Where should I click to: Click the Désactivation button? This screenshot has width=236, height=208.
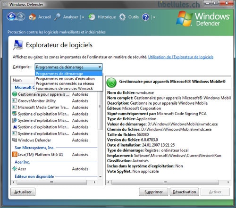click(x=184, y=192)
